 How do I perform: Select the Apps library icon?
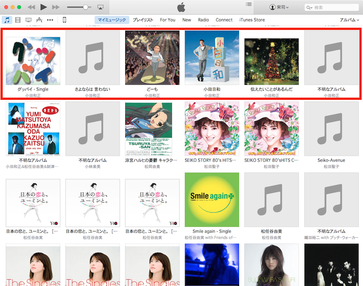coord(39,20)
